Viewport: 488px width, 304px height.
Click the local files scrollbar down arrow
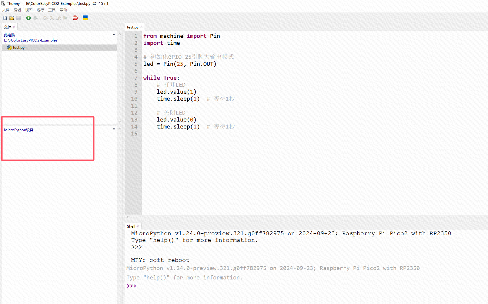point(119,121)
